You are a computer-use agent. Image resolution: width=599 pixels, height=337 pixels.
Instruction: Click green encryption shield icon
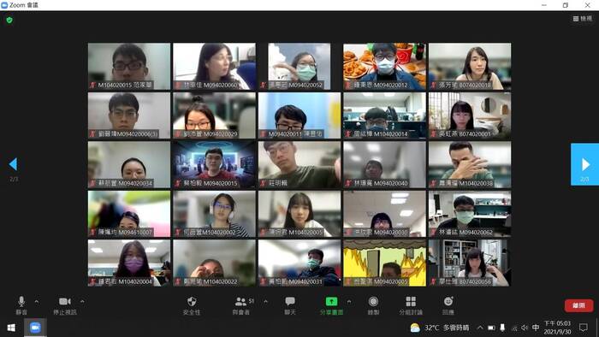pyautogui.click(x=9, y=20)
